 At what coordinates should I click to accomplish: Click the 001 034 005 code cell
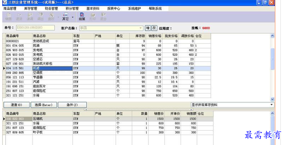[x=19, y=45]
